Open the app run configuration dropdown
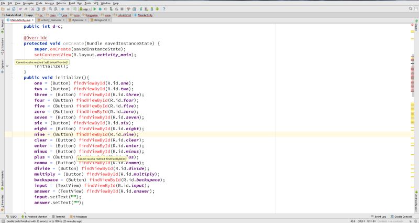This screenshot has width=419, height=223. 85,9
